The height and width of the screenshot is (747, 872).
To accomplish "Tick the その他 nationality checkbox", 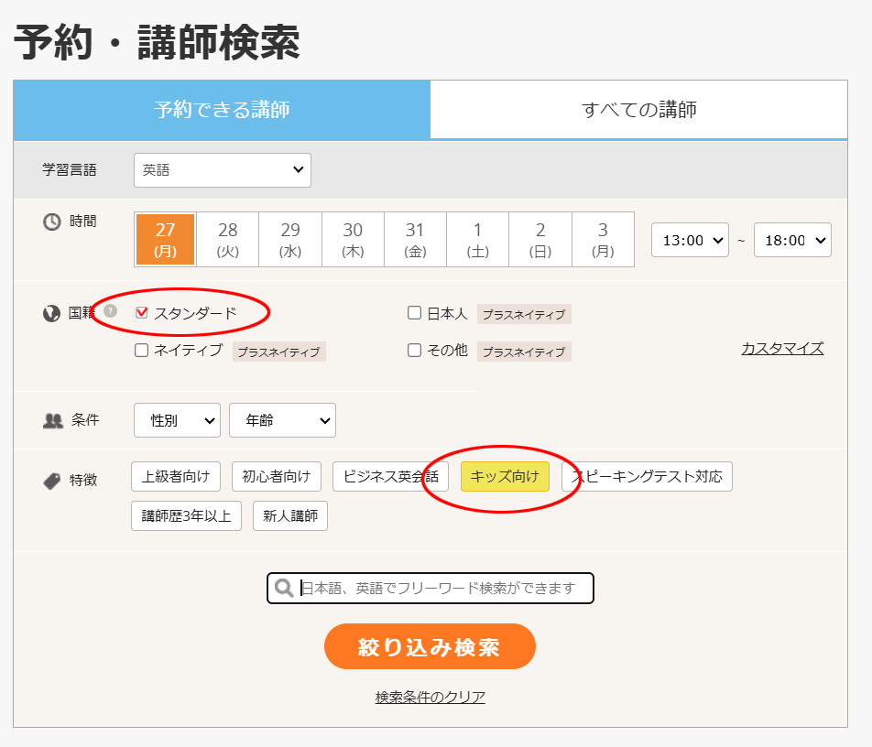I will pos(415,351).
